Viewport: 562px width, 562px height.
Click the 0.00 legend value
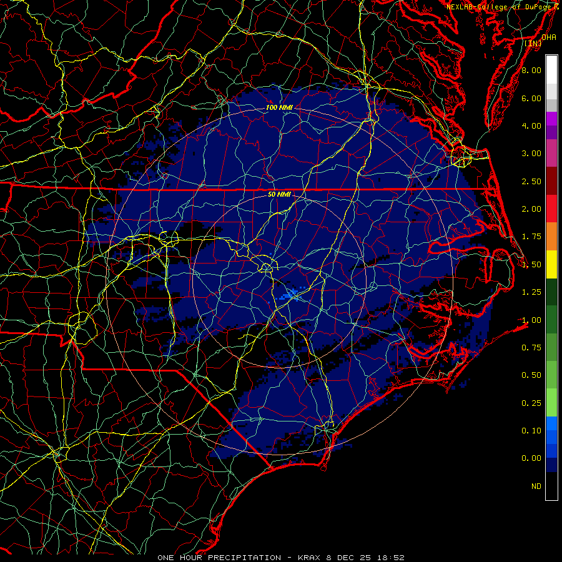click(531, 458)
